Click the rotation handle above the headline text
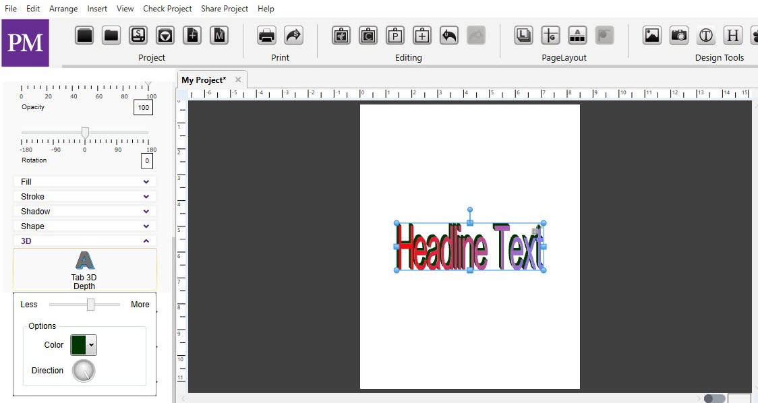 470,210
